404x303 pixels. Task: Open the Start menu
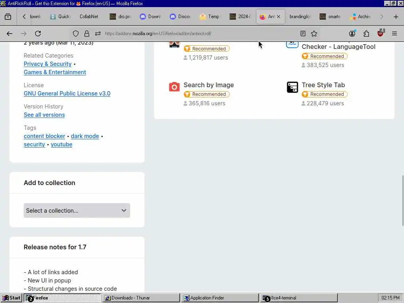pyautogui.click(x=11, y=298)
